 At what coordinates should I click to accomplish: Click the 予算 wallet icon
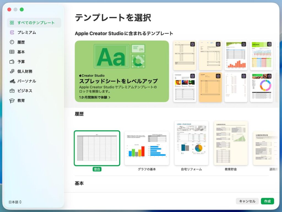(x=12, y=62)
